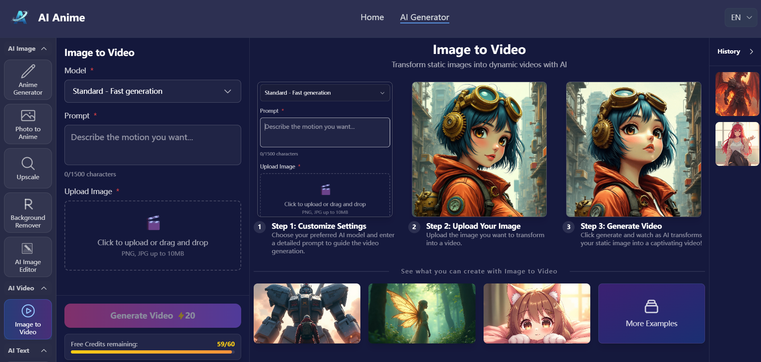Open the Background Remover tool
The width and height of the screenshot is (761, 362).
click(x=28, y=213)
